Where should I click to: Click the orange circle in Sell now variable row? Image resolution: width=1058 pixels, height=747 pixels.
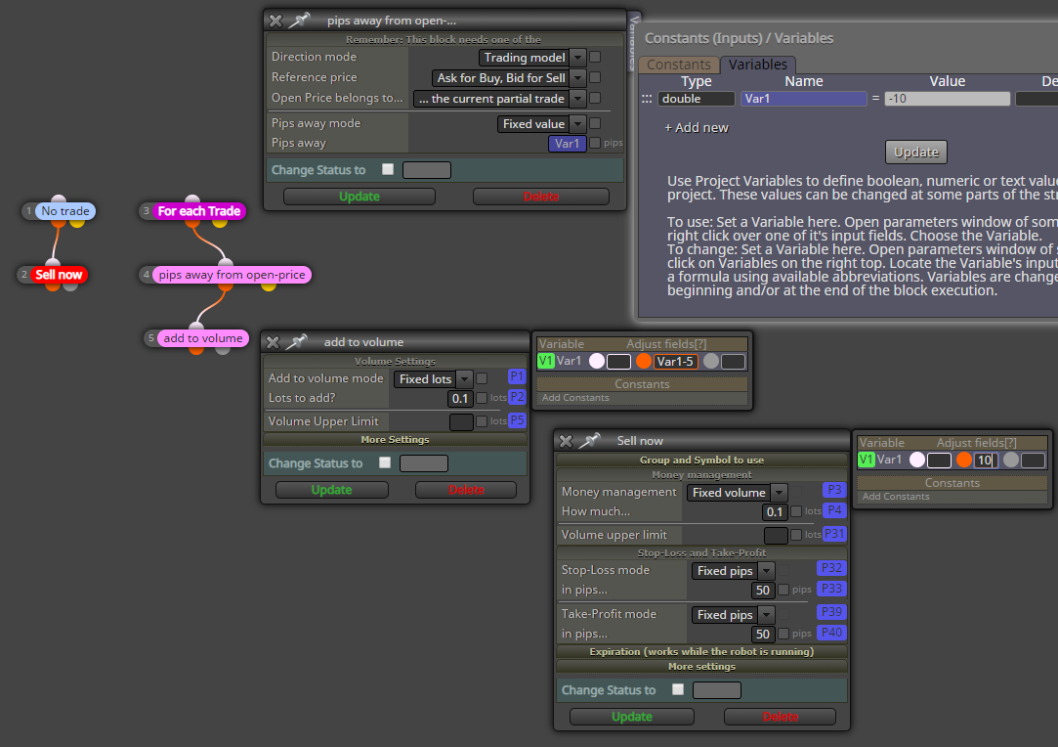[x=963, y=460]
